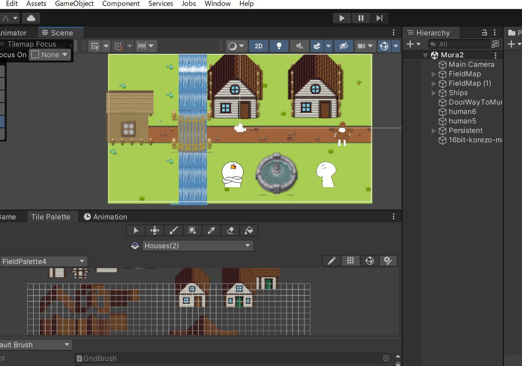Toggle palette grid display icon
Image resolution: width=522 pixels, height=366 pixels.
[350, 260]
